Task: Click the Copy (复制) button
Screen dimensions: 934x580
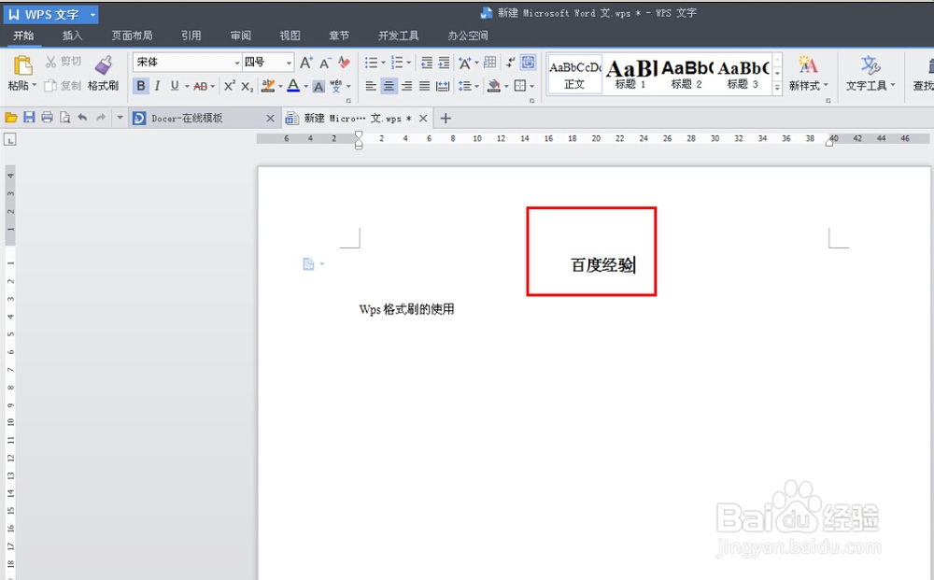Action: click(x=64, y=86)
